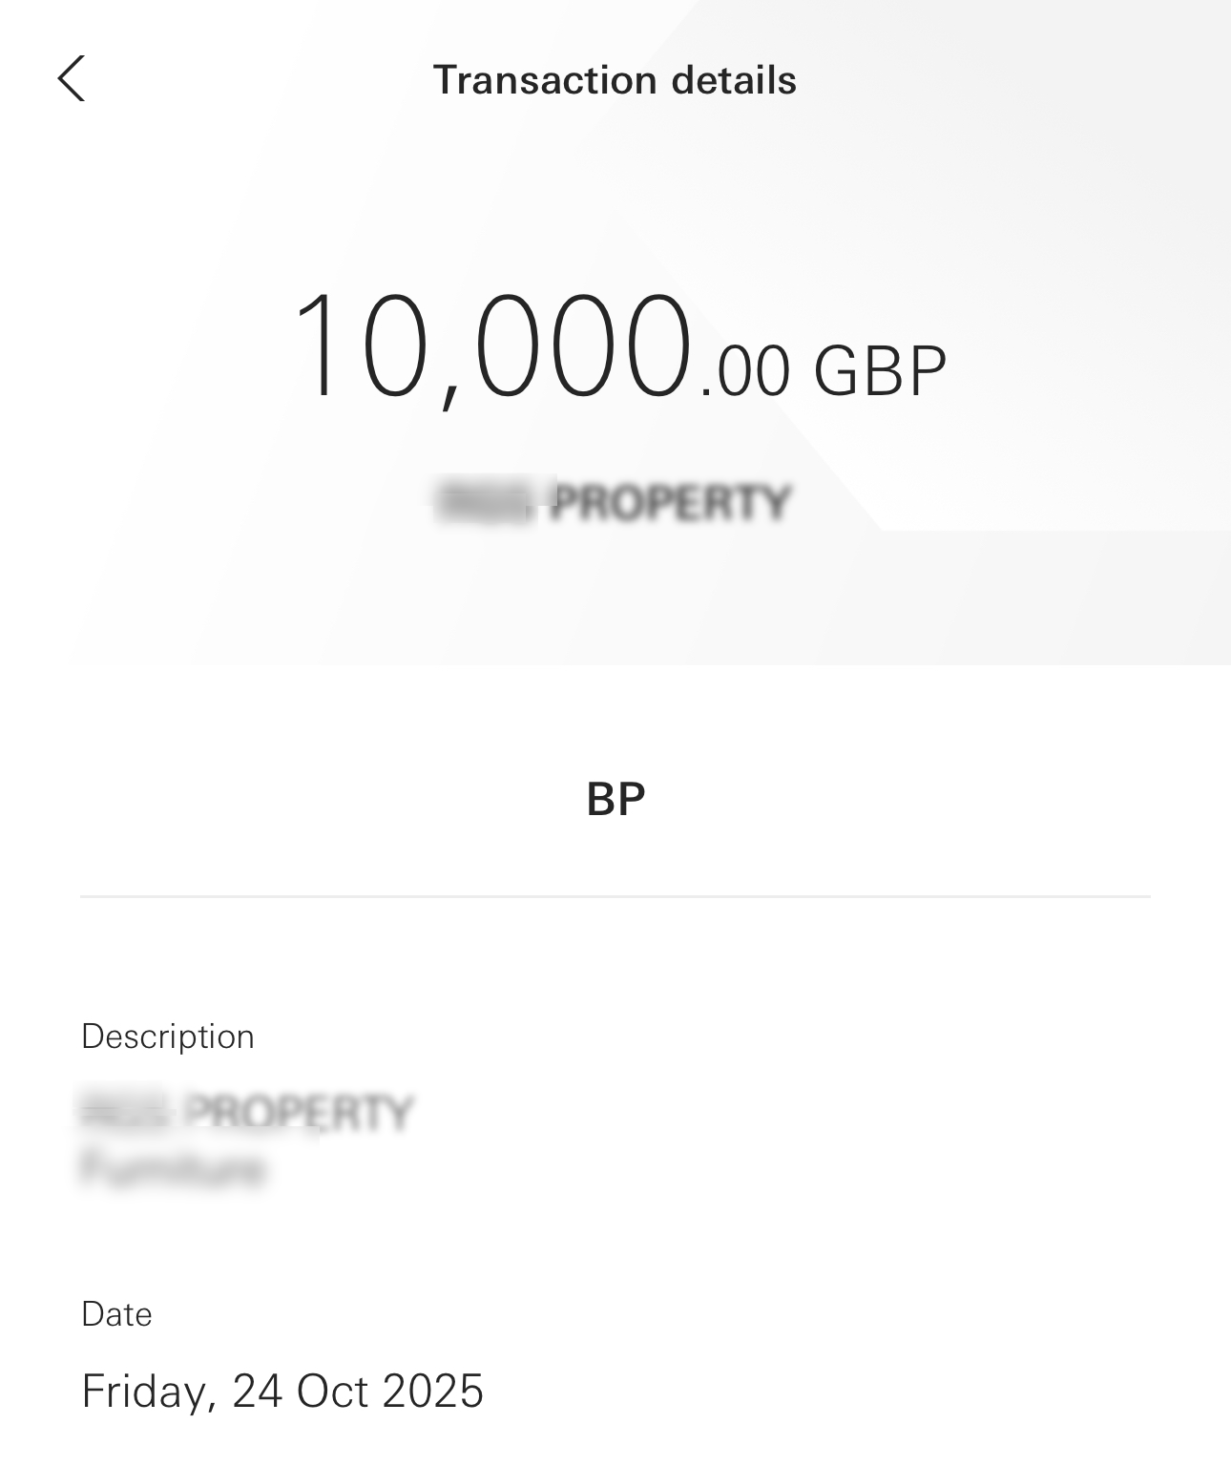
Task: Click blurred prefix in the Description value
Action: pyautogui.click(x=126, y=1113)
